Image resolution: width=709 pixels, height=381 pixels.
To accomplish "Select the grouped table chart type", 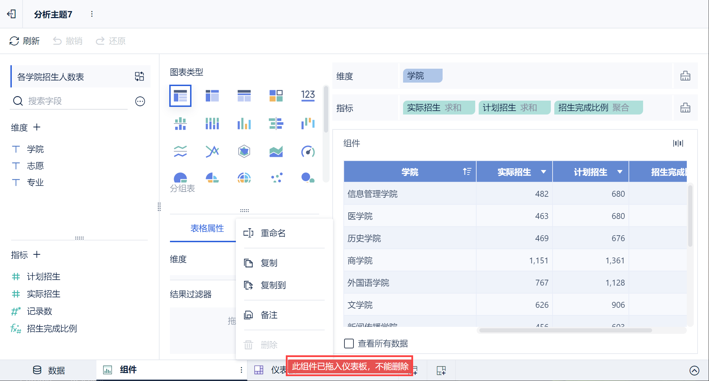I will point(180,95).
